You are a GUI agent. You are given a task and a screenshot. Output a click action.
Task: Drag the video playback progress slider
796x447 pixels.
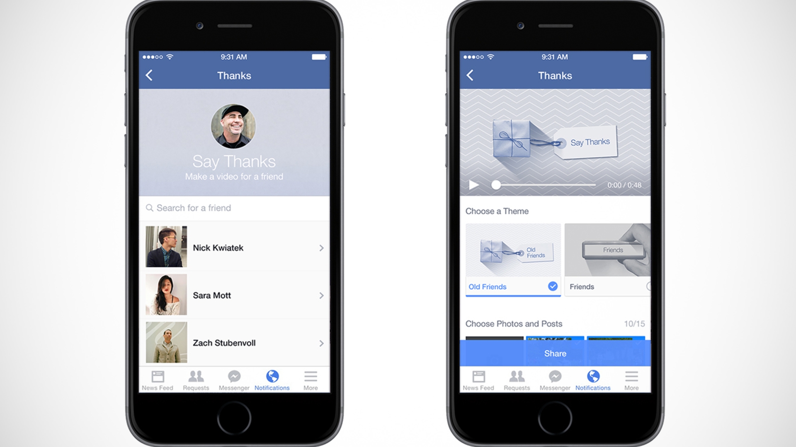[x=494, y=185]
